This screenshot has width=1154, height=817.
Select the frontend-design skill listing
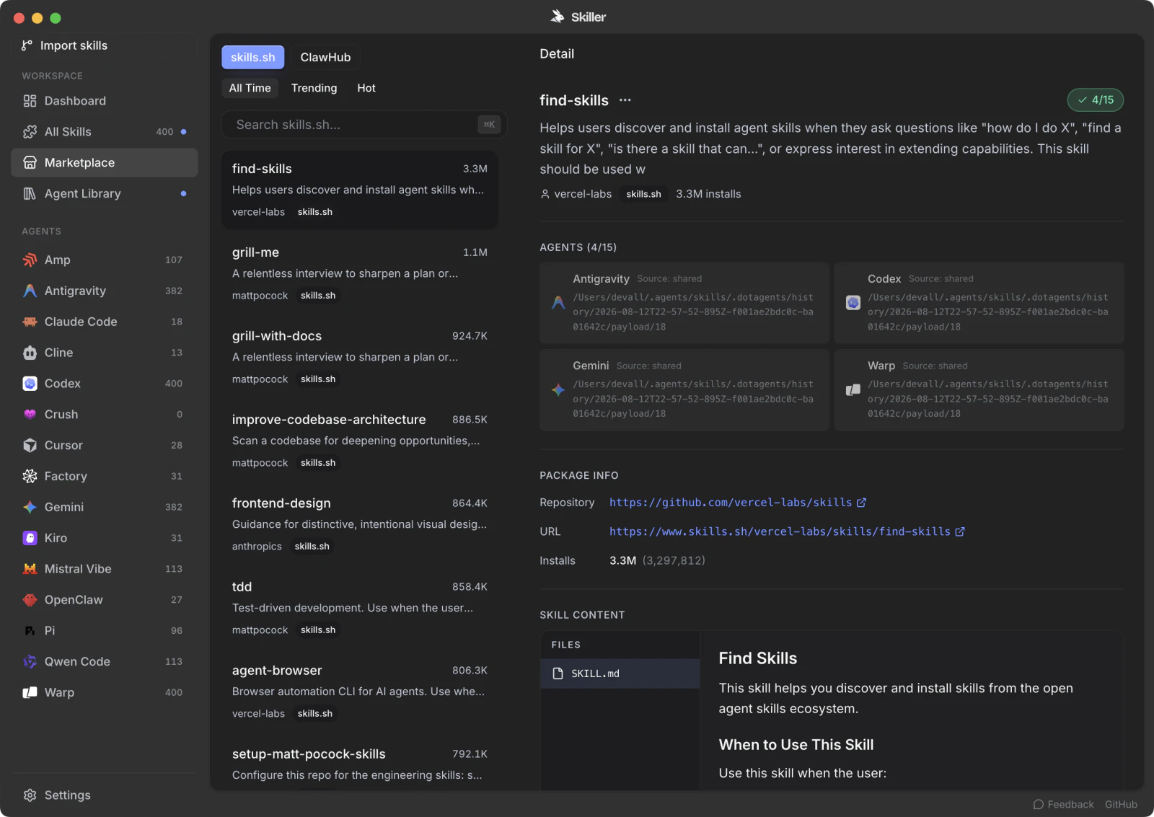(360, 524)
